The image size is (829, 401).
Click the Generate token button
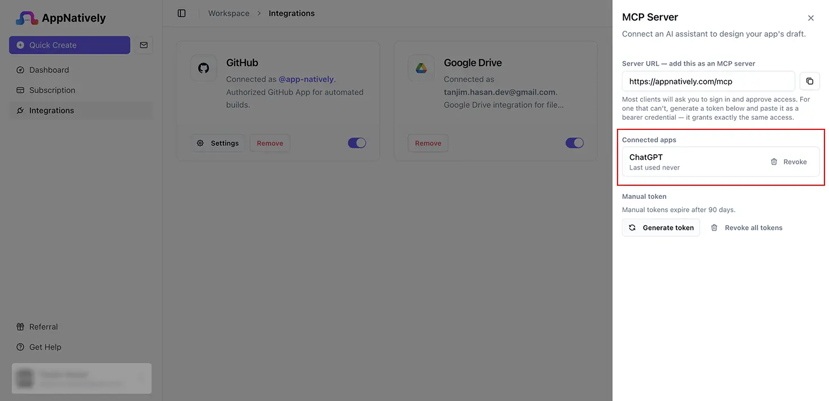tap(661, 228)
